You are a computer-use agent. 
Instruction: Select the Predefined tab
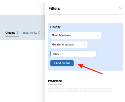coord(55,81)
